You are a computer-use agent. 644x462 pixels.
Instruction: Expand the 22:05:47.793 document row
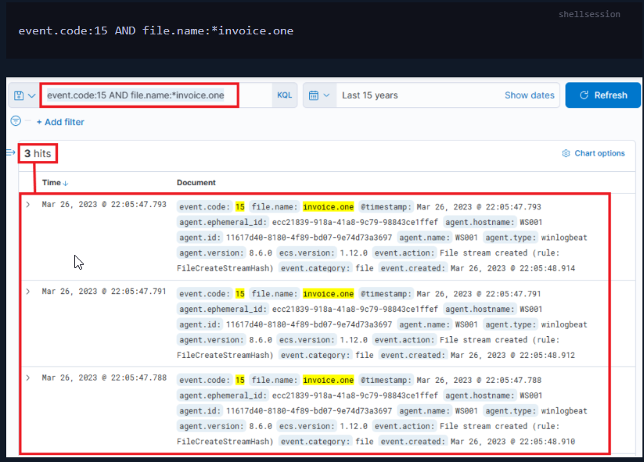click(28, 204)
